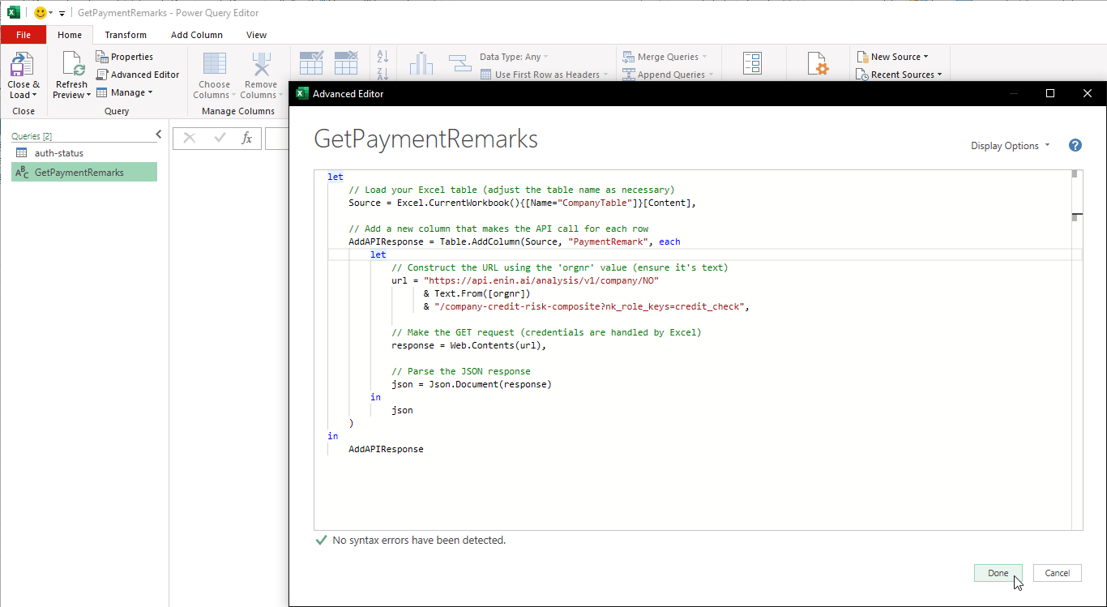Click the Excel icon in Advanced Editor title bar
Viewport: 1107px width, 607px height.
click(x=301, y=93)
